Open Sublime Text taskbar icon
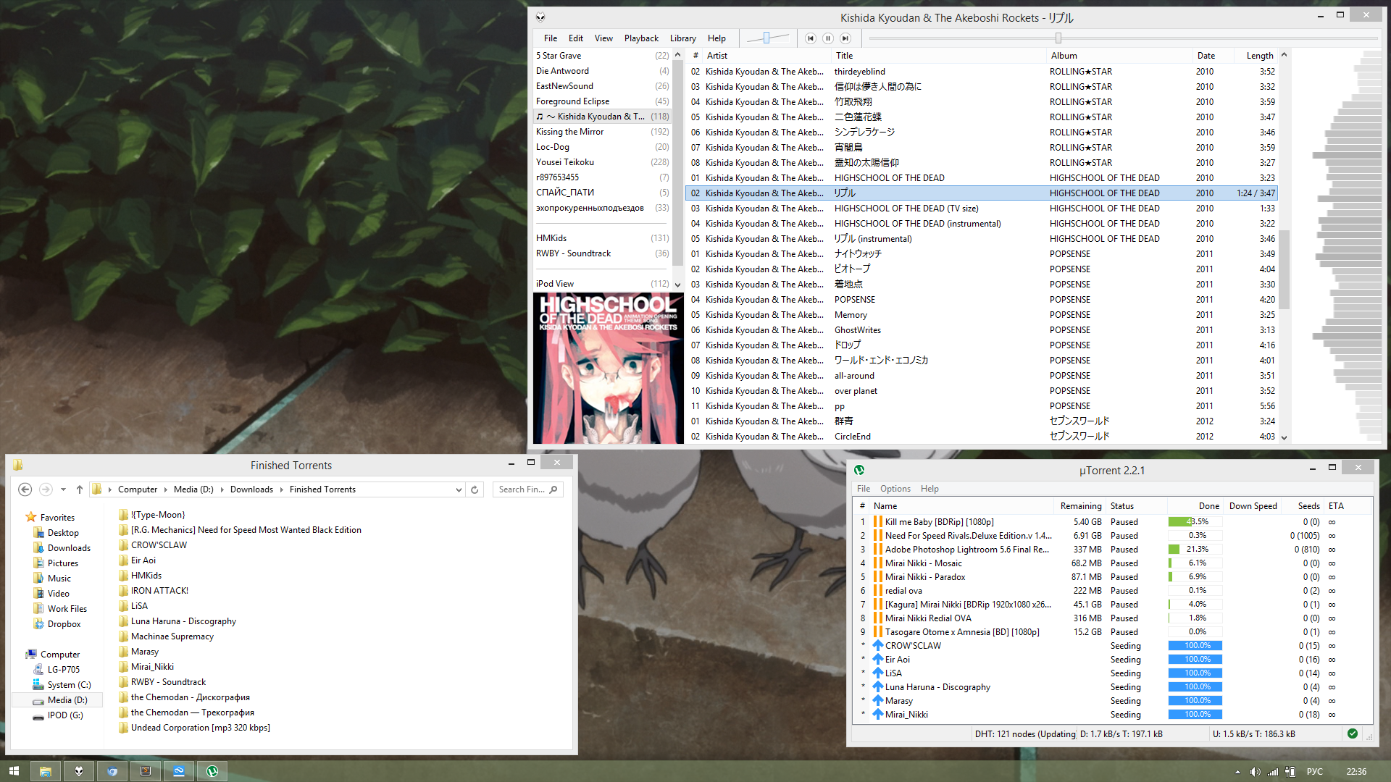The height and width of the screenshot is (782, 1391). [146, 771]
